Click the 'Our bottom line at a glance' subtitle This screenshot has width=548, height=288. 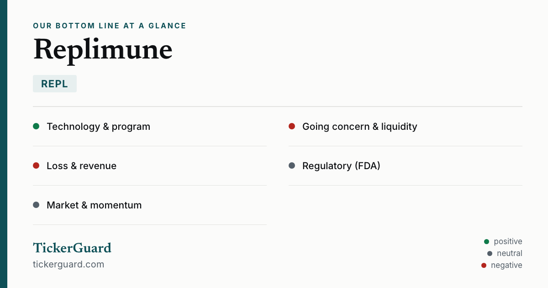point(110,26)
